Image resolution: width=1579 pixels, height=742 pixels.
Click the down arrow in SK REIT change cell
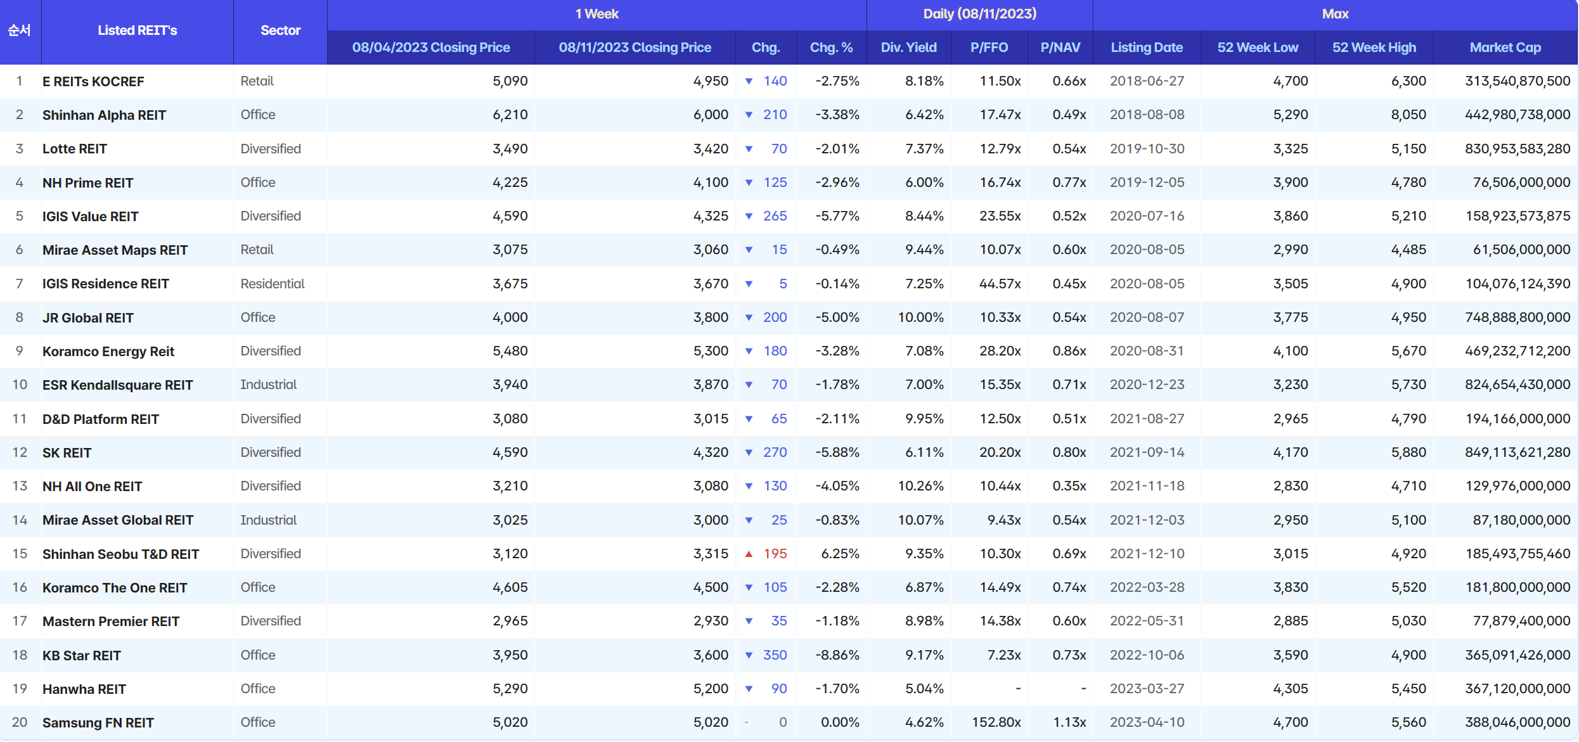coord(749,452)
